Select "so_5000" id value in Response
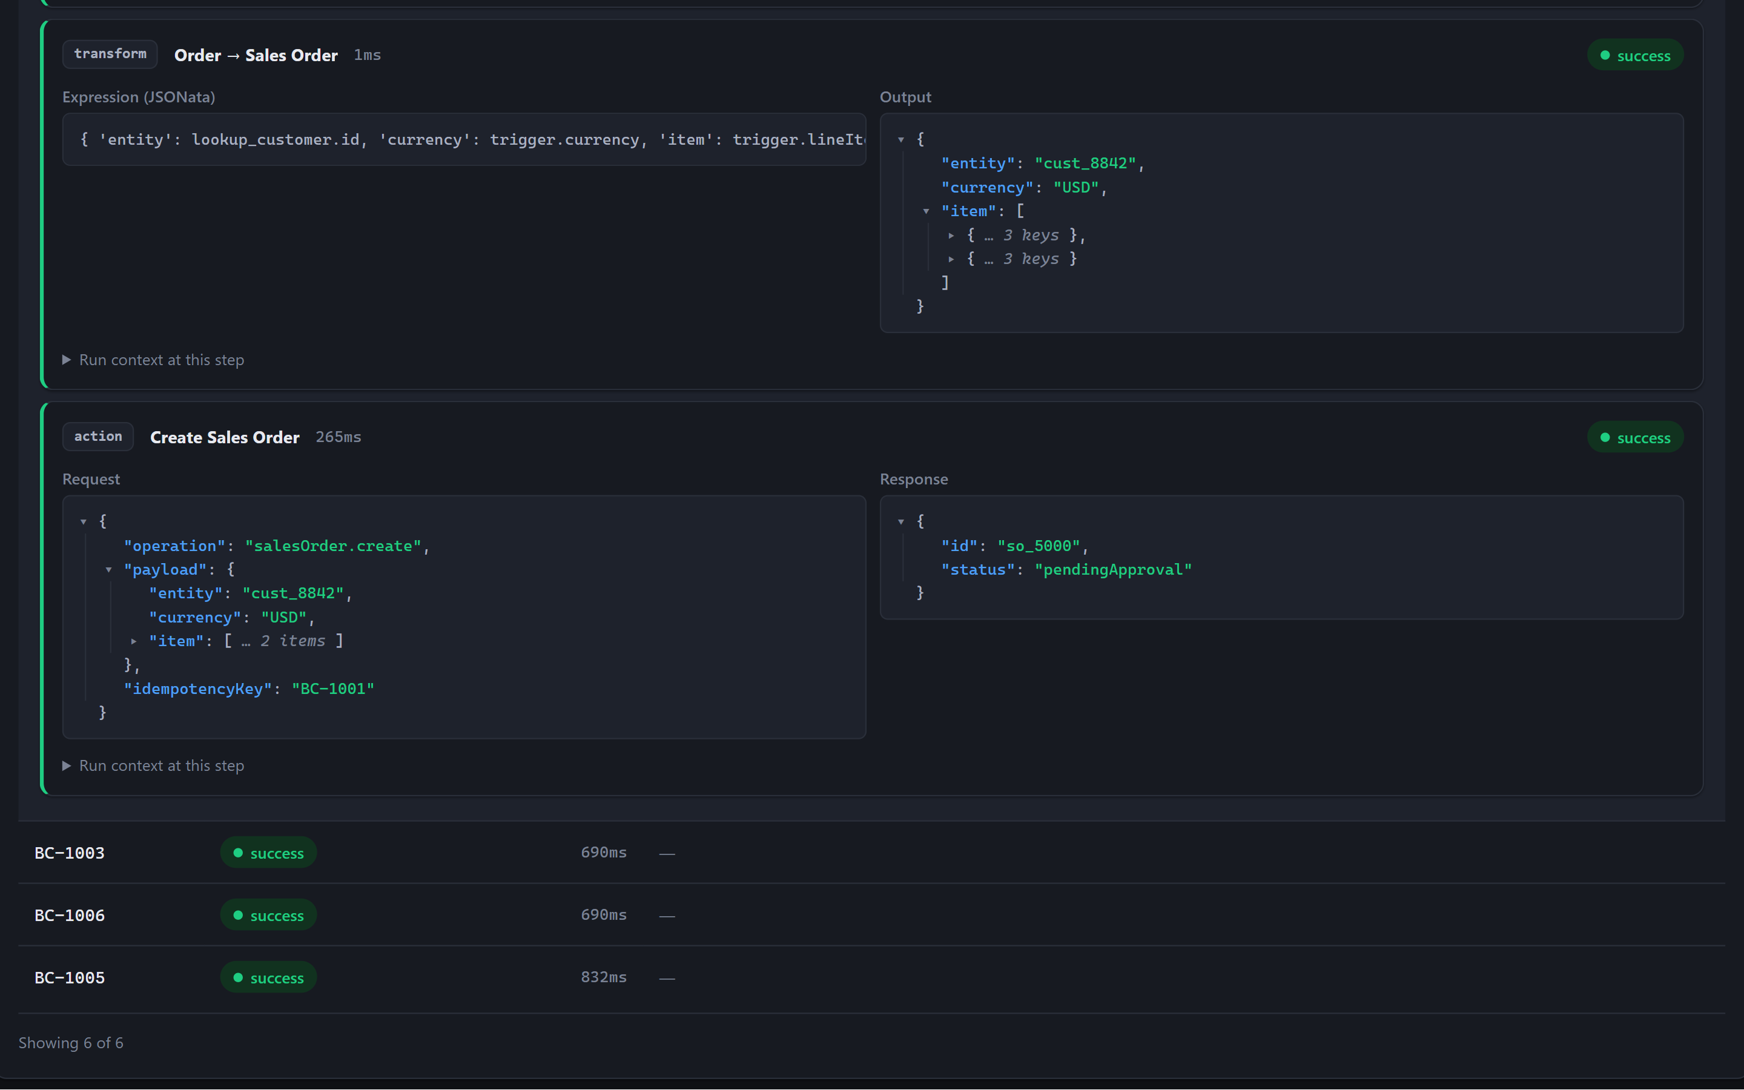 (x=1039, y=546)
